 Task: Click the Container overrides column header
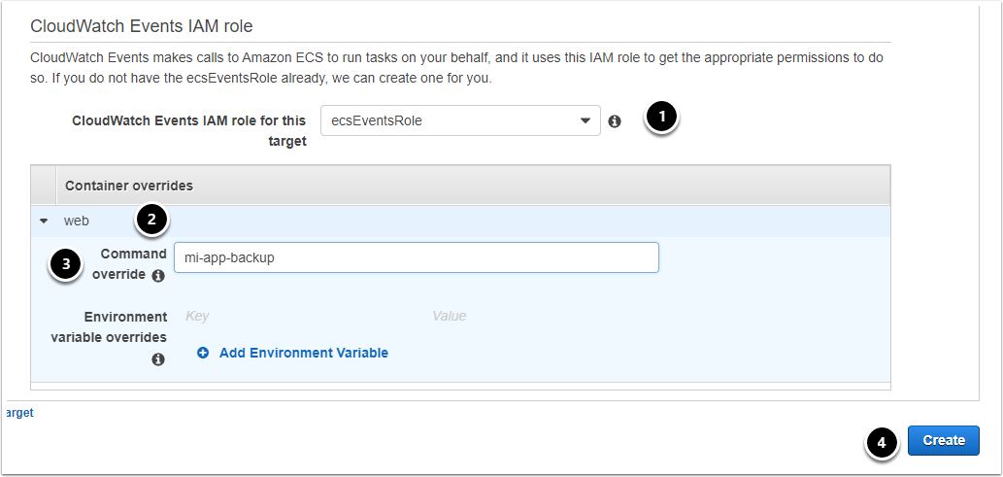[x=128, y=185]
